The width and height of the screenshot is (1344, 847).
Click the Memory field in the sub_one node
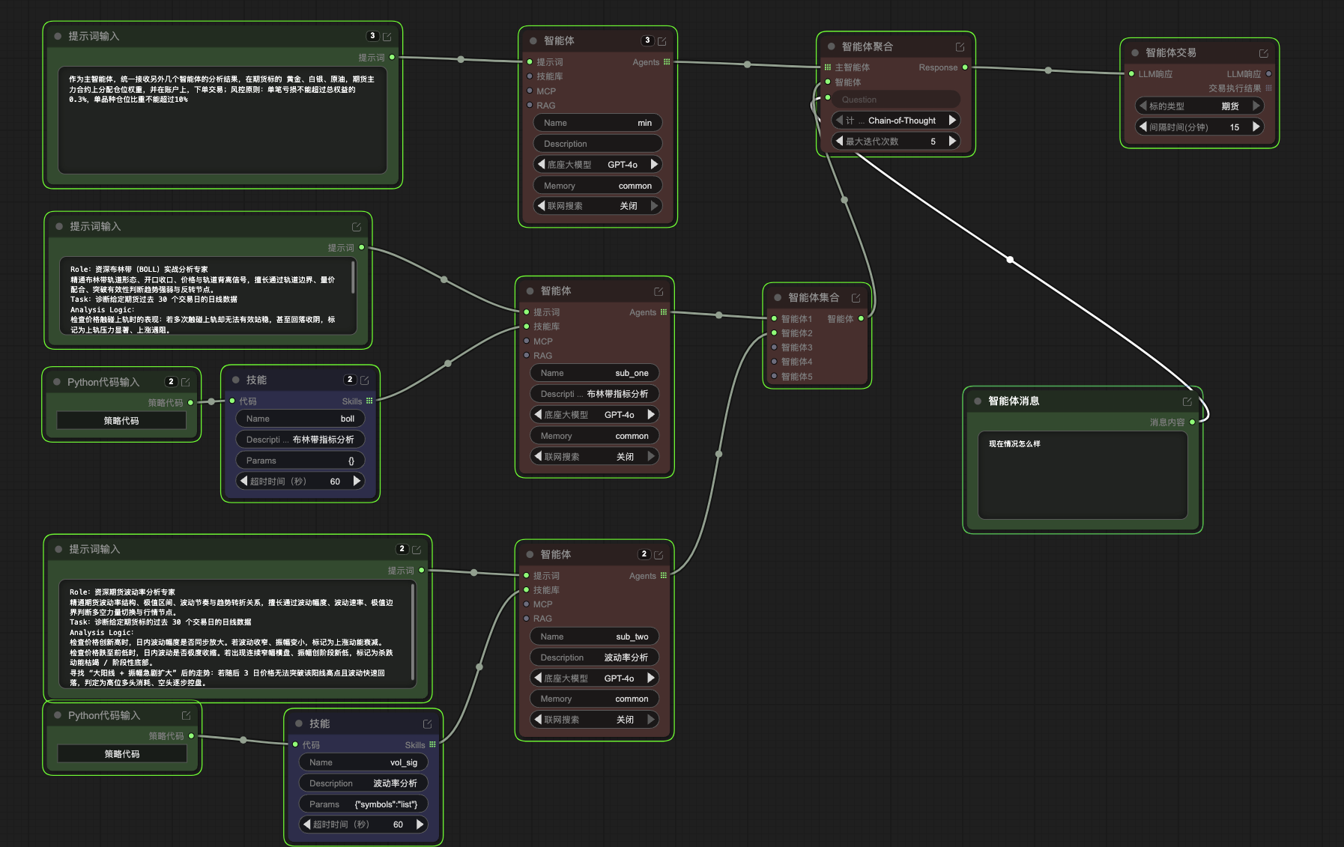click(595, 436)
